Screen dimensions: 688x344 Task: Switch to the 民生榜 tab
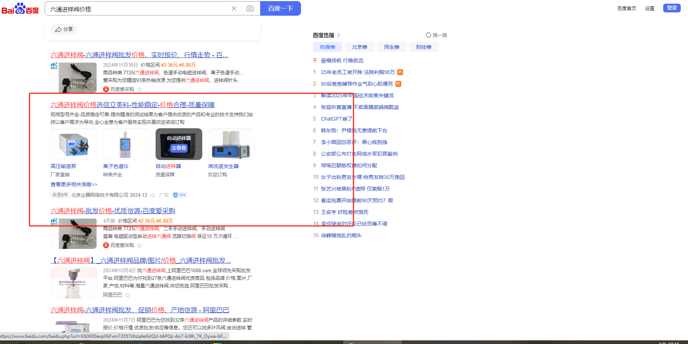[x=391, y=47]
